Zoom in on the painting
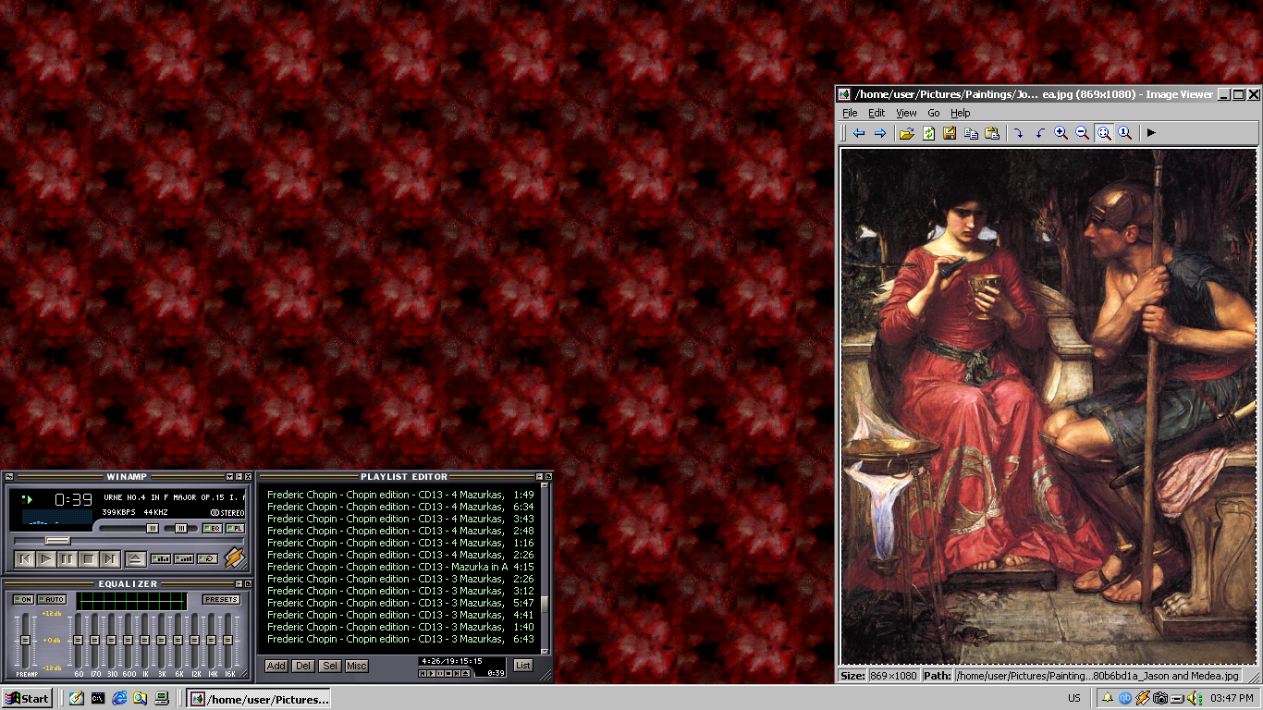Image resolution: width=1263 pixels, height=710 pixels. (x=1061, y=133)
